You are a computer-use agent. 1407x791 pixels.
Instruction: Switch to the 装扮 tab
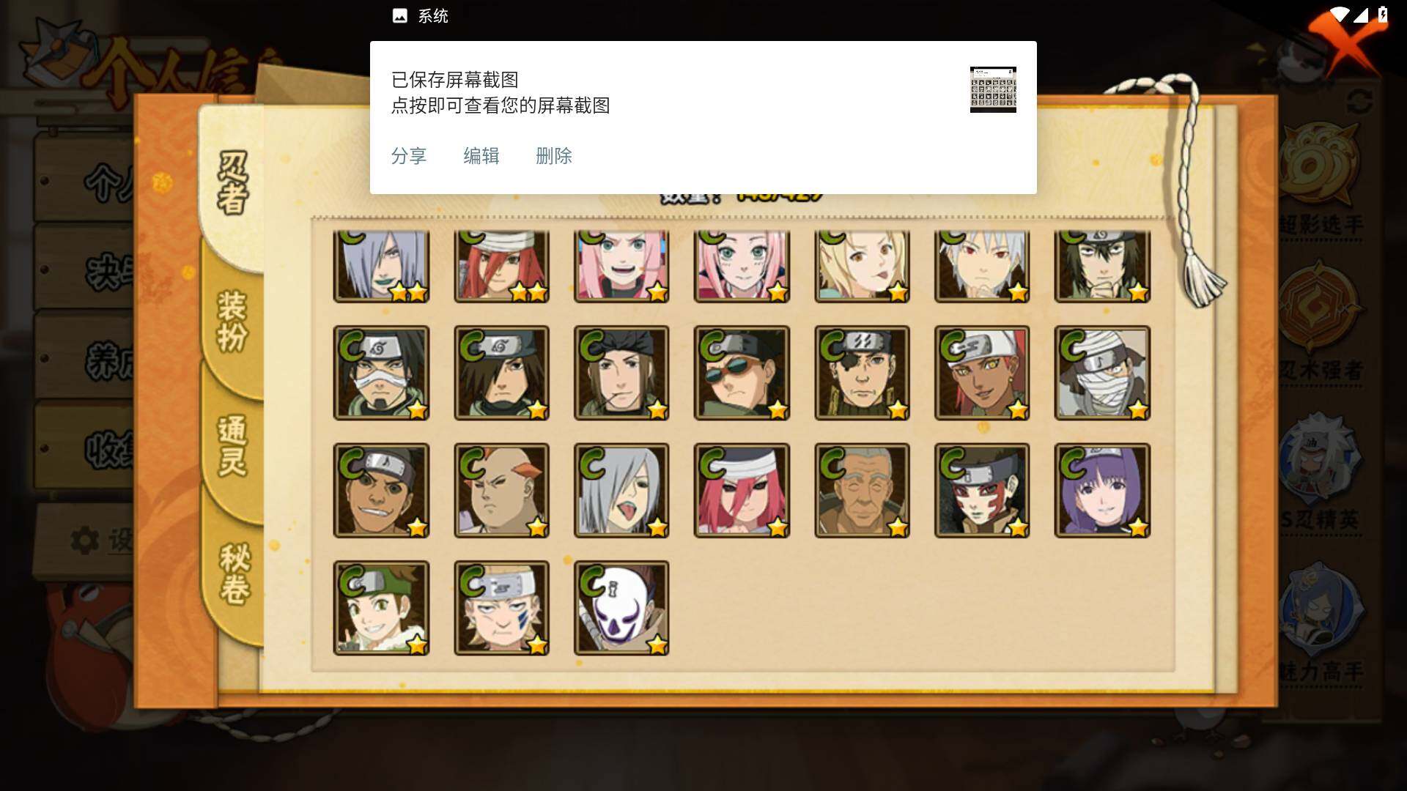coord(233,321)
